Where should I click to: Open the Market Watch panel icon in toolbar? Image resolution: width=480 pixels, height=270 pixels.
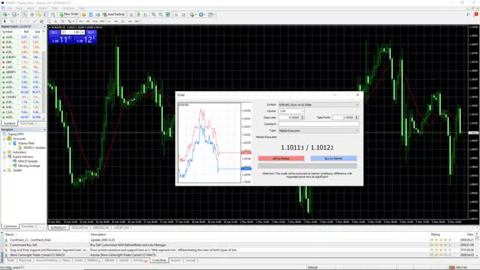click(x=25, y=14)
